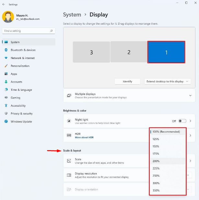This screenshot has width=199, height=200.
Task: Open the Privacy & security page
Action: 29,113
